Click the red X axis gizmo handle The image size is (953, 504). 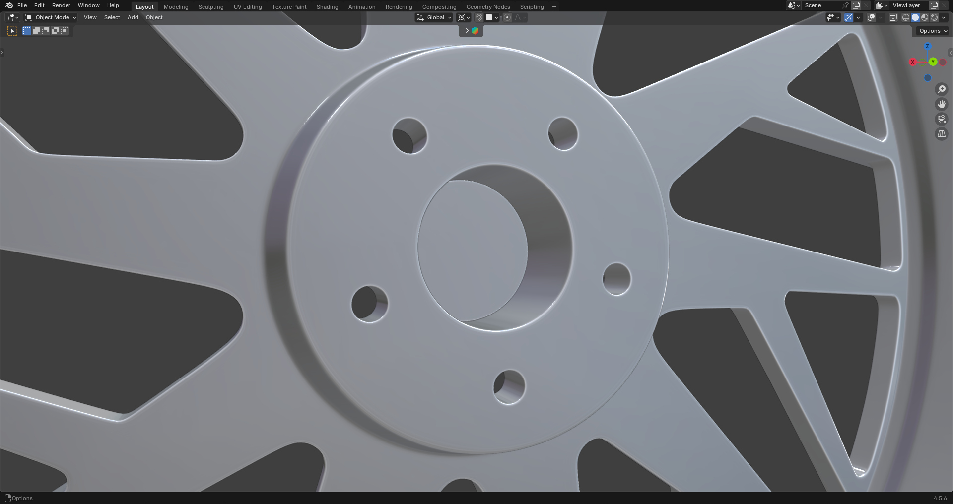(x=912, y=62)
